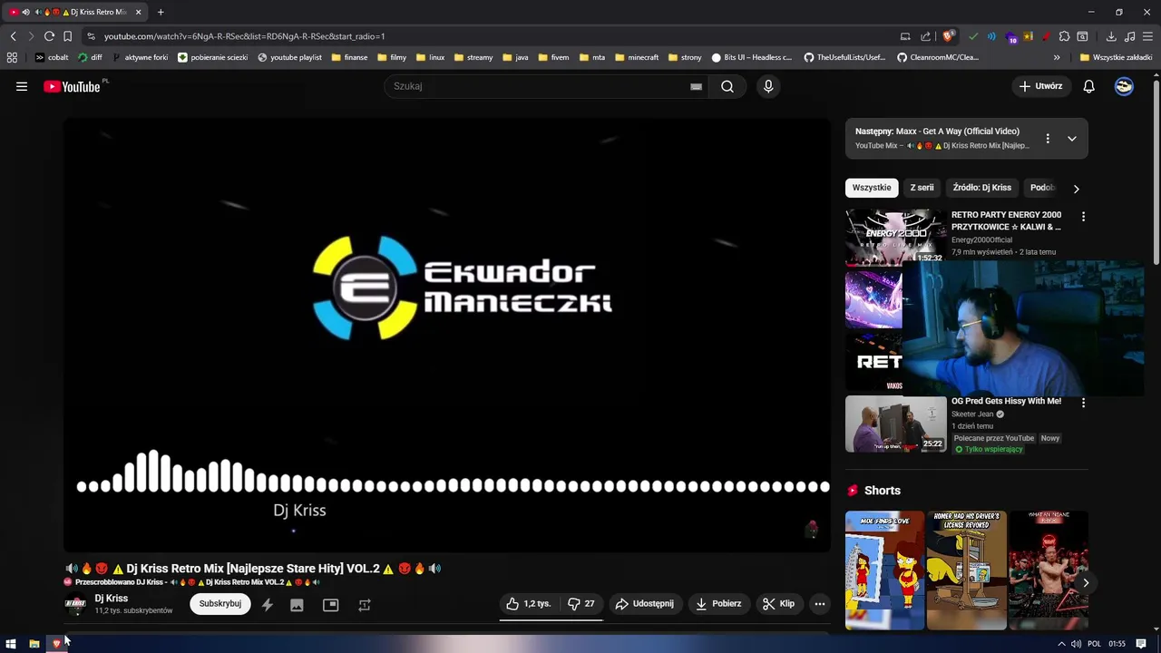Show next Shorts with the right arrow
The image size is (1161, 653).
(x=1085, y=583)
